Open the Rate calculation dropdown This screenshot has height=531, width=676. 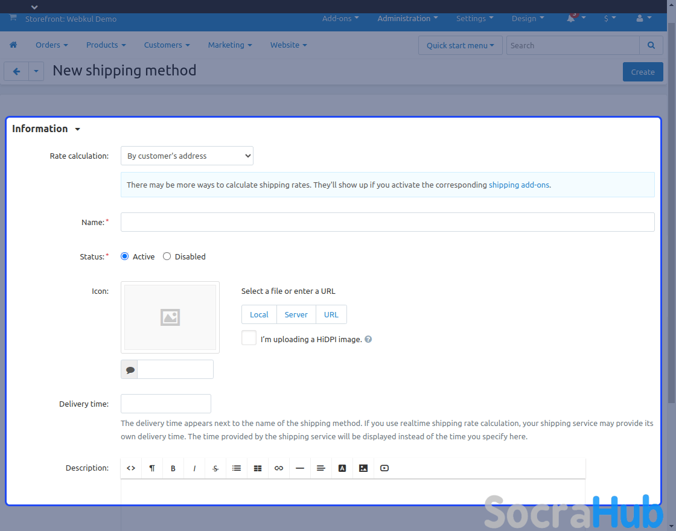coord(187,156)
